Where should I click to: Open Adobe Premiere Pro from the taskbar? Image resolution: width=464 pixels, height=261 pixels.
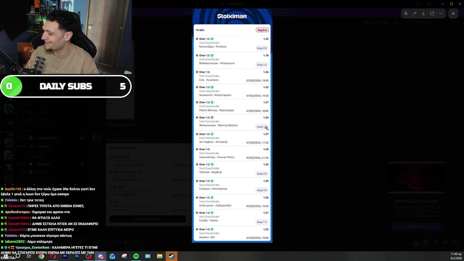(x=65, y=256)
